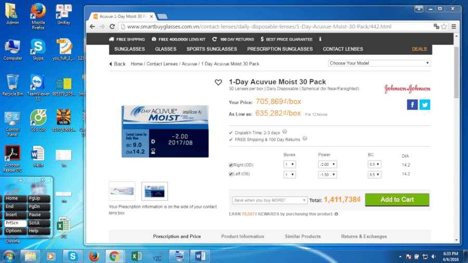468x263 pixels.
Task: Open the Right eye Power dropdown
Action: click(327, 165)
